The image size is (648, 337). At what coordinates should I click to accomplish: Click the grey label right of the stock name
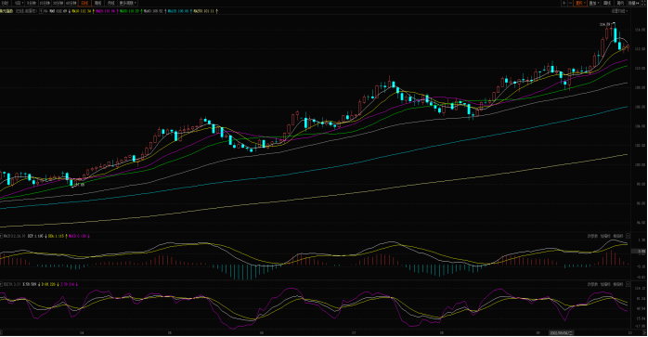(x=26, y=11)
